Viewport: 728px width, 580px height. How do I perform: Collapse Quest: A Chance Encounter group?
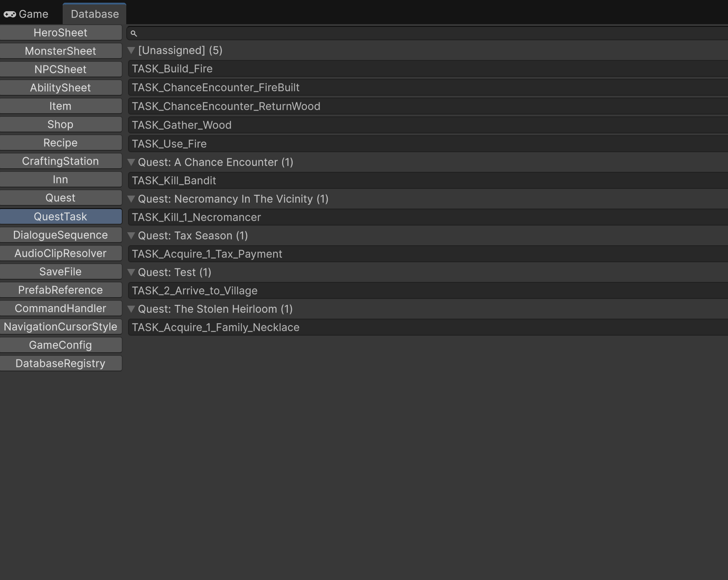click(x=131, y=162)
